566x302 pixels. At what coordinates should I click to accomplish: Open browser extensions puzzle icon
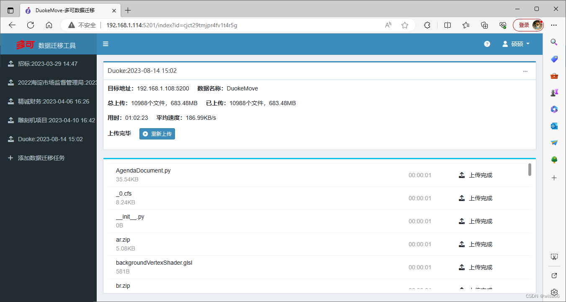click(x=427, y=25)
